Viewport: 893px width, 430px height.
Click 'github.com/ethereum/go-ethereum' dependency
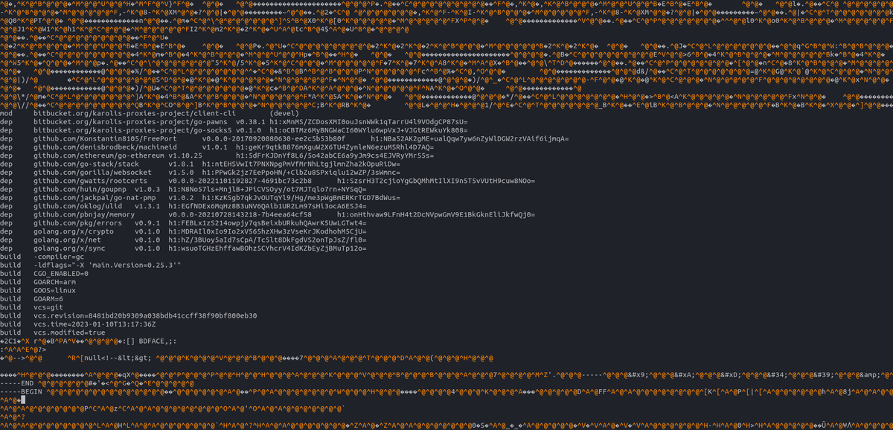point(99,155)
